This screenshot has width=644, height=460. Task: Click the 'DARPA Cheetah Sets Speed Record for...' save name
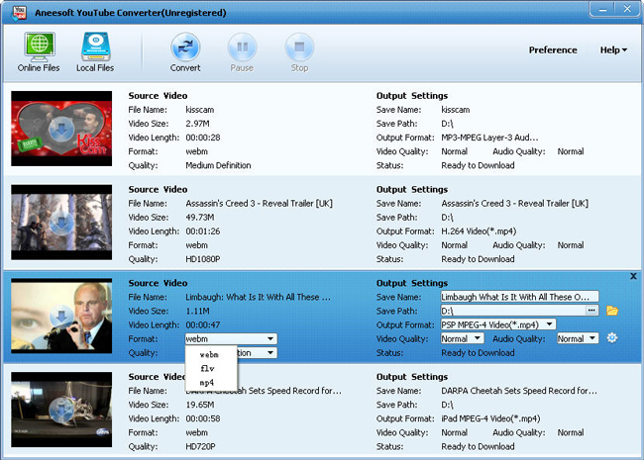tap(519, 391)
